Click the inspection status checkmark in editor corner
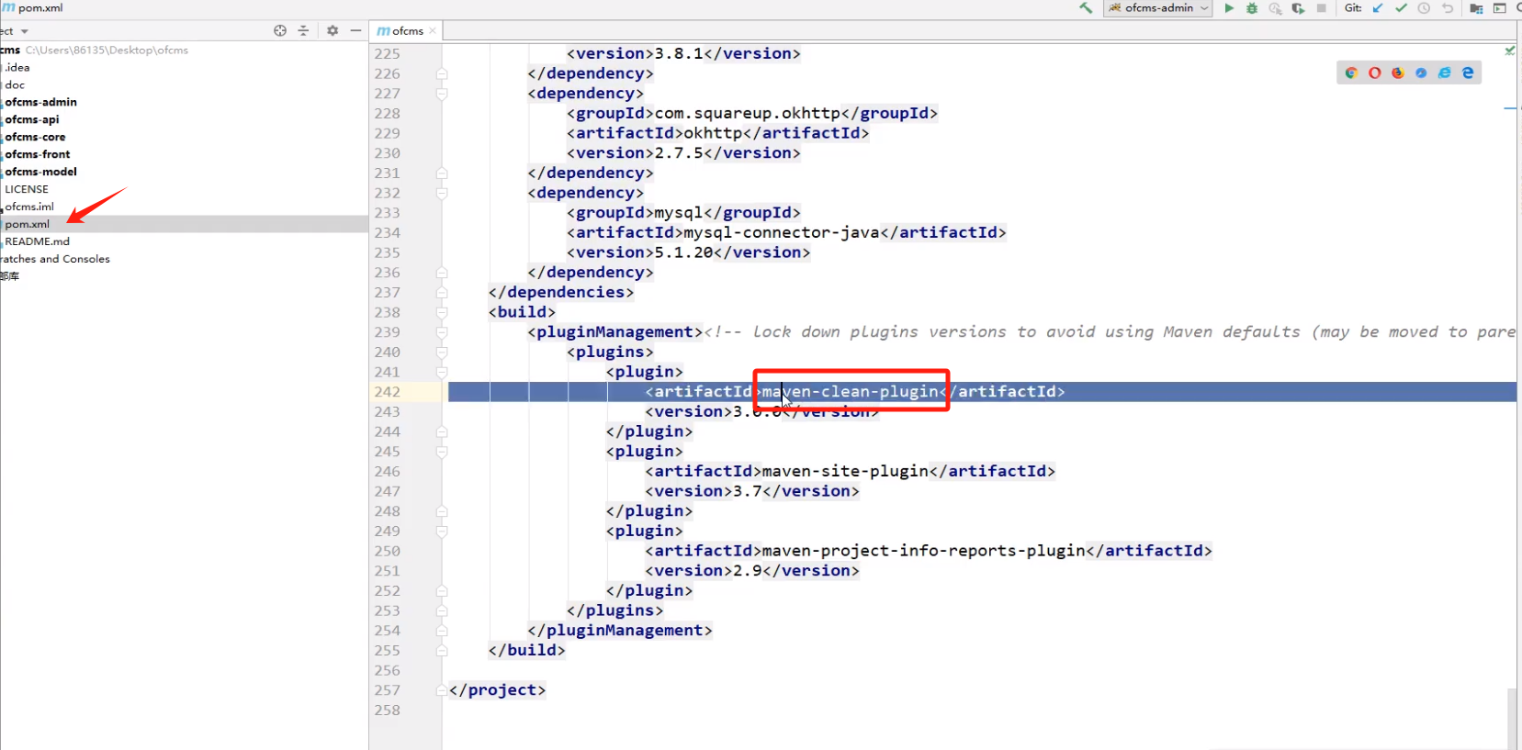Viewport: 1522px width, 750px height. [1510, 50]
